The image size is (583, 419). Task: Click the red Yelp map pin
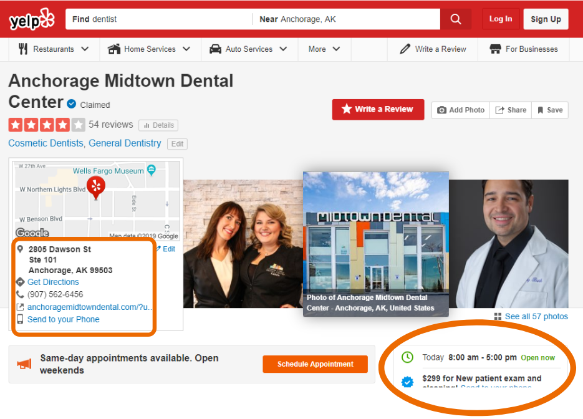click(96, 188)
